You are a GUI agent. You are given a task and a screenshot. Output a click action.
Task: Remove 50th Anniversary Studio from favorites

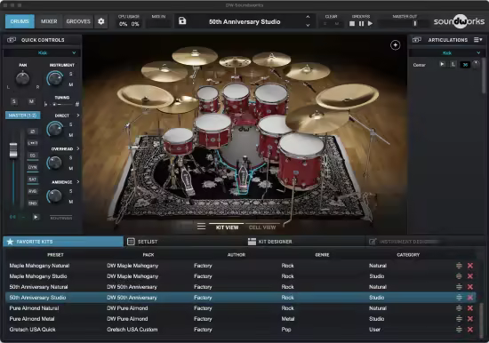[x=470, y=298]
